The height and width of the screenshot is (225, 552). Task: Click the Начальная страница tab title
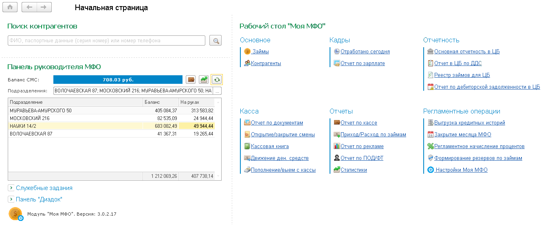[x=111, y=8]
